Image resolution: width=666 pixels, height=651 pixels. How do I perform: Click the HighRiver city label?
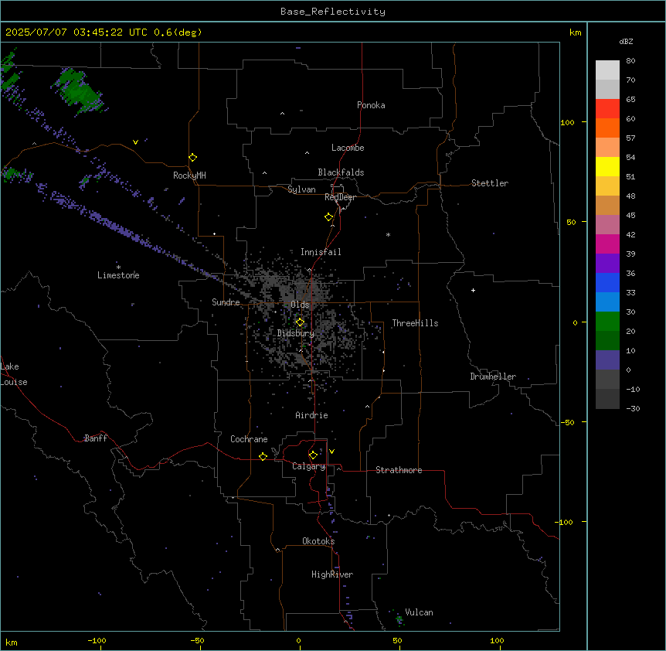click(x=332, y=574)
